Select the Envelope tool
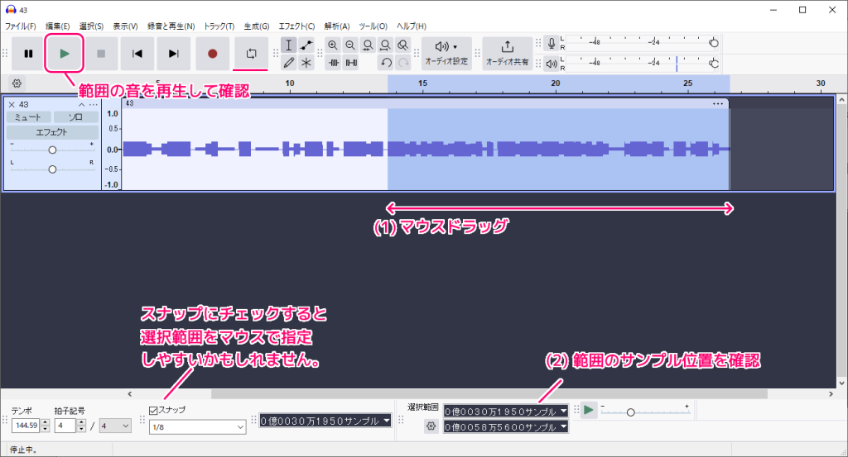The width and height of the screenshot is (848, 457). (x=306, y=45)
